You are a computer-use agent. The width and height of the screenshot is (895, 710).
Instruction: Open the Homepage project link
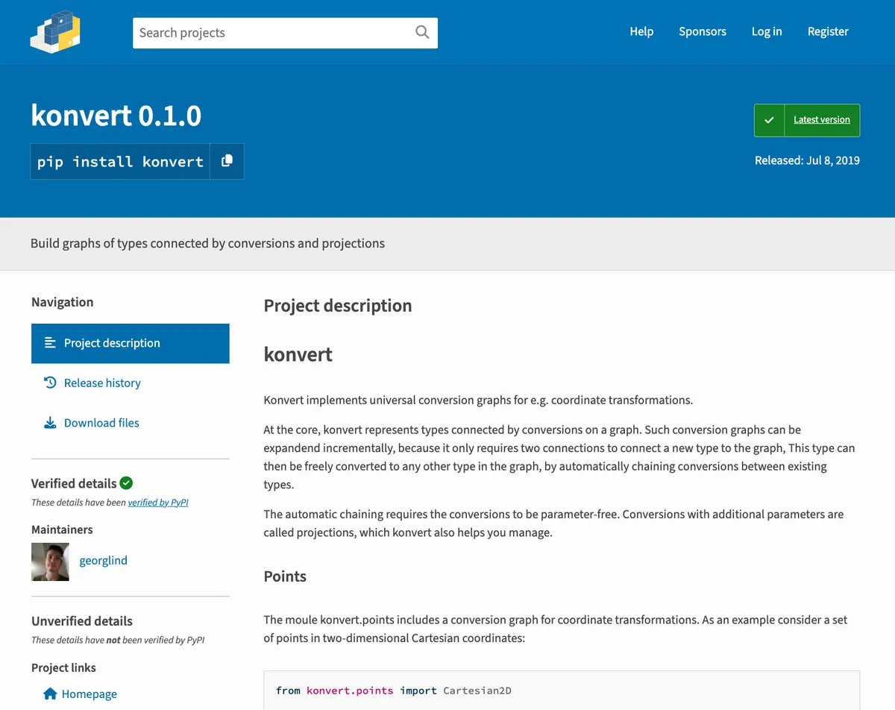[89, 694]
